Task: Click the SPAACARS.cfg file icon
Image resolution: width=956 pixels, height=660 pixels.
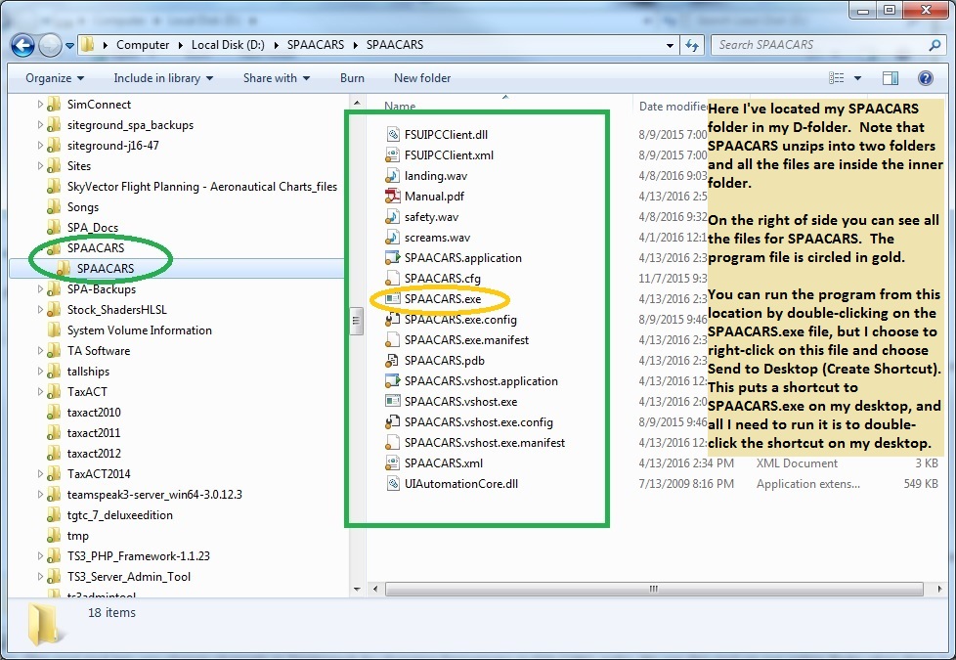Action: [x=393, y=278]
